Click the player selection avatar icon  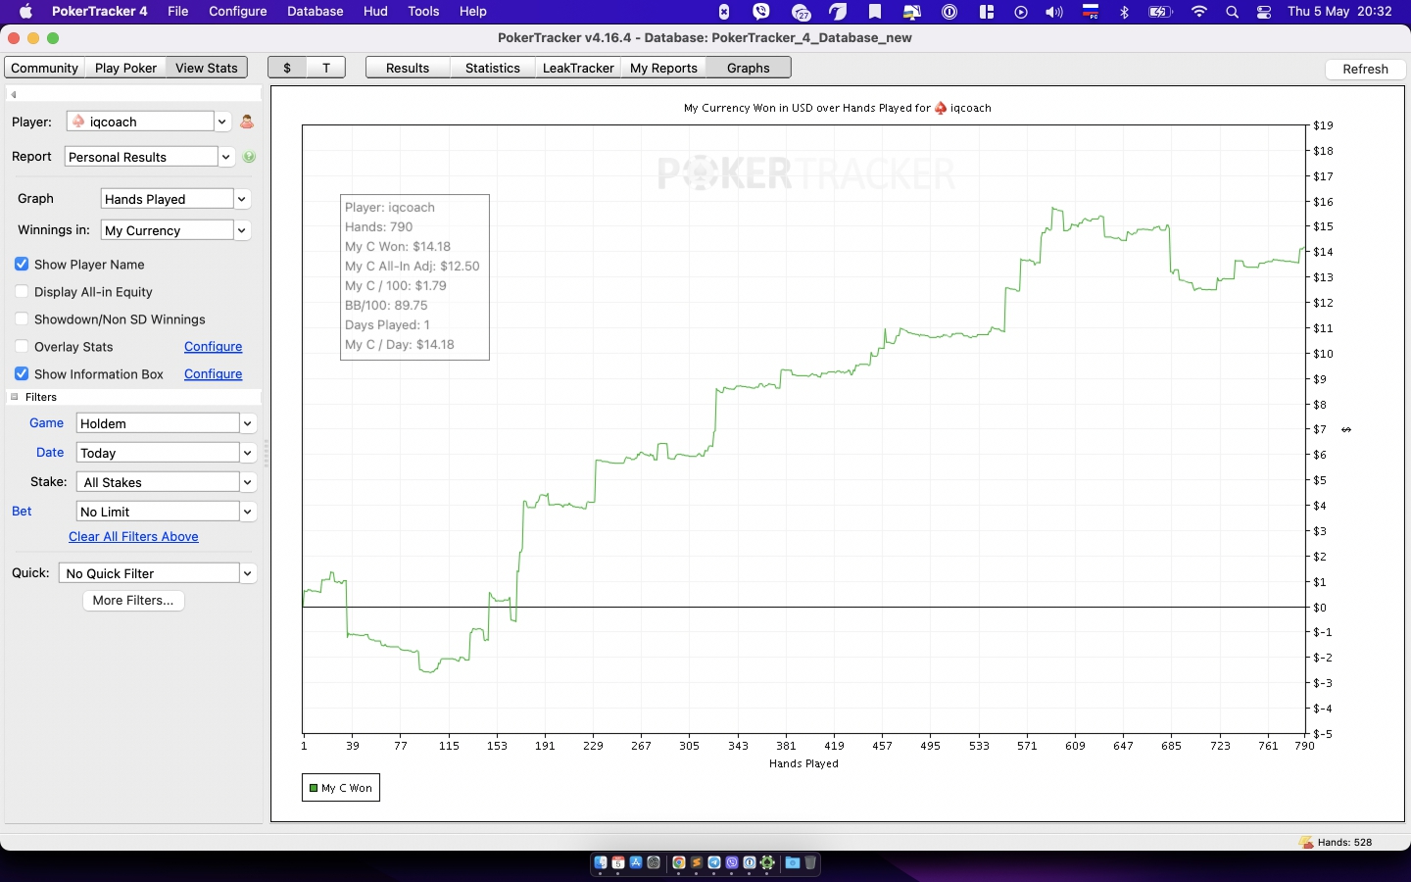247,122
